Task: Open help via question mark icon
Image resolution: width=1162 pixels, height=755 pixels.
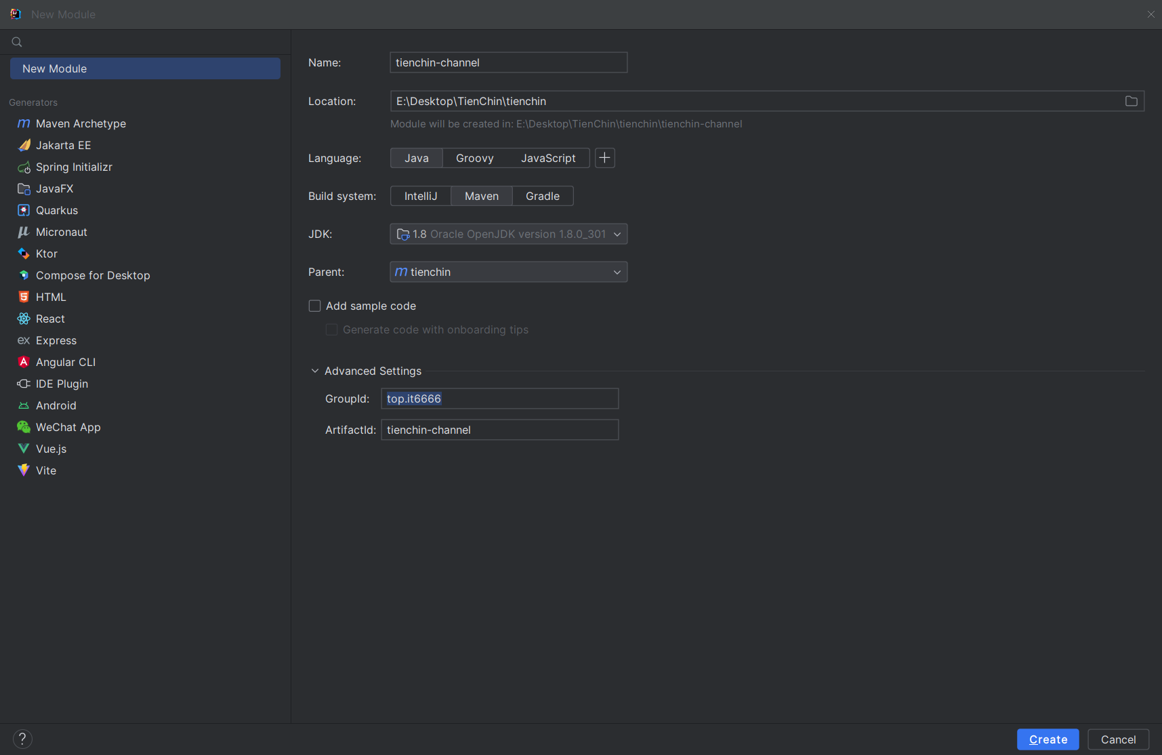Action: pos(22,739)
